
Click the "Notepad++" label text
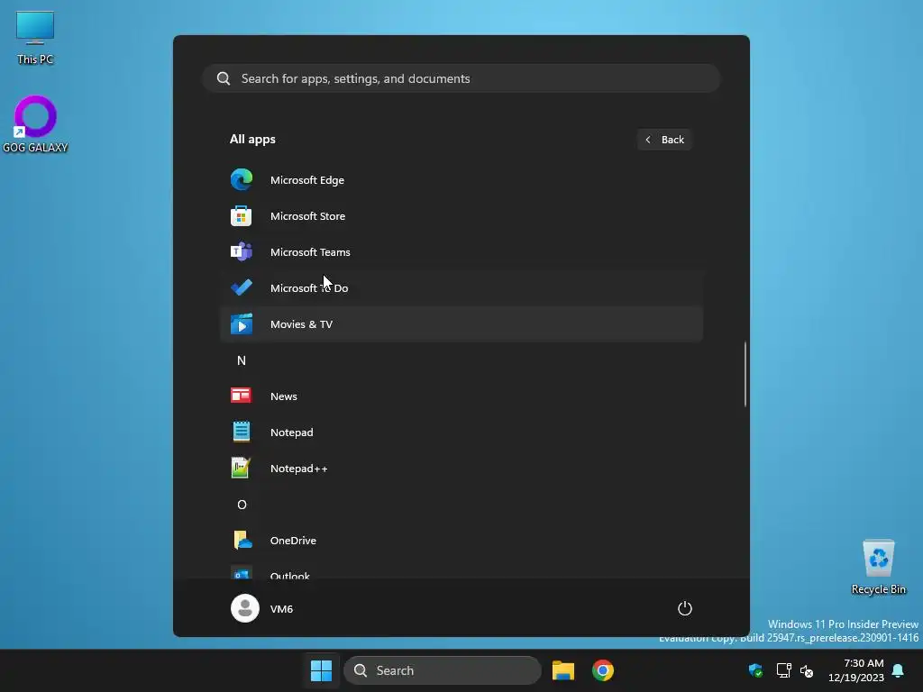click(x=299, y=469)
